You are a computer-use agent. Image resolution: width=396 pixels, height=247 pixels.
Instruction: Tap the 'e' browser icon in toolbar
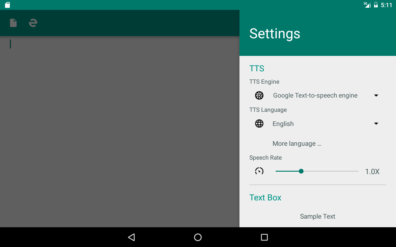point(33,23)
